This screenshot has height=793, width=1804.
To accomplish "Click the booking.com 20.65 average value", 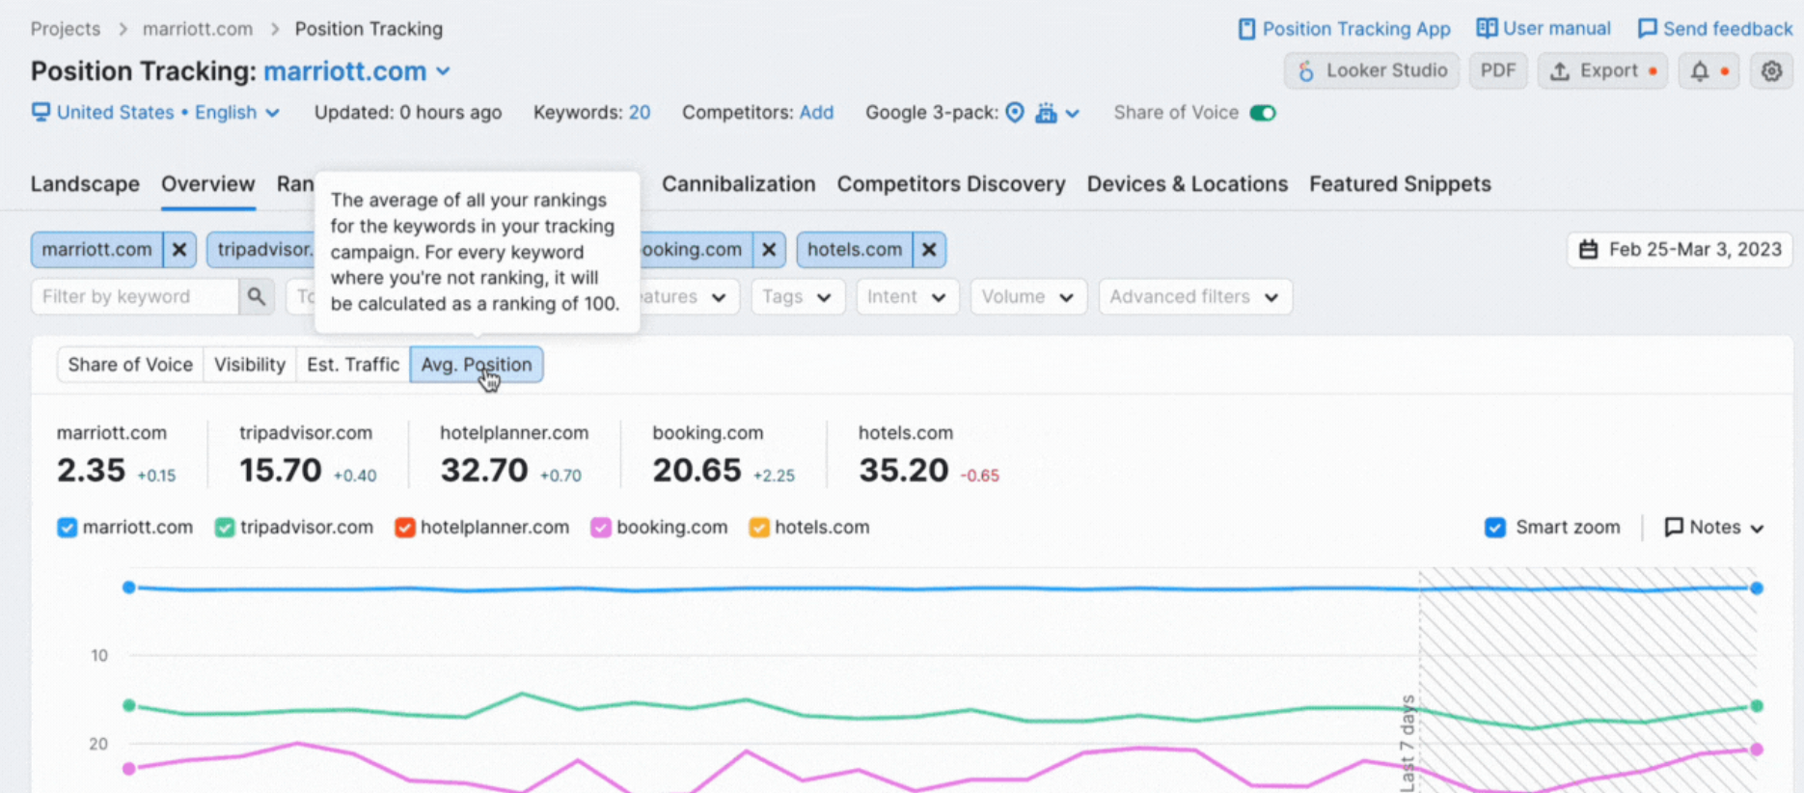I will pyautogui.click(x=697, y=470).
